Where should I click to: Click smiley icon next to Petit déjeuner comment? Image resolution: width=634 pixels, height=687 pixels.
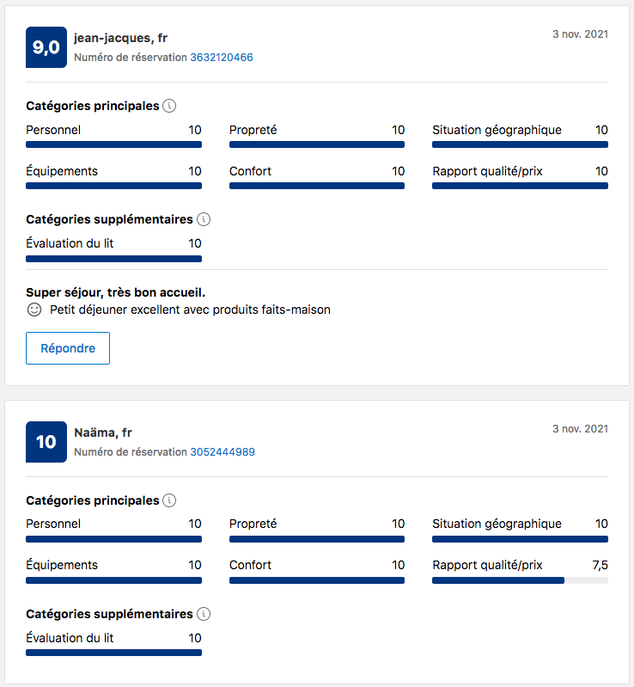pos(34,310)
